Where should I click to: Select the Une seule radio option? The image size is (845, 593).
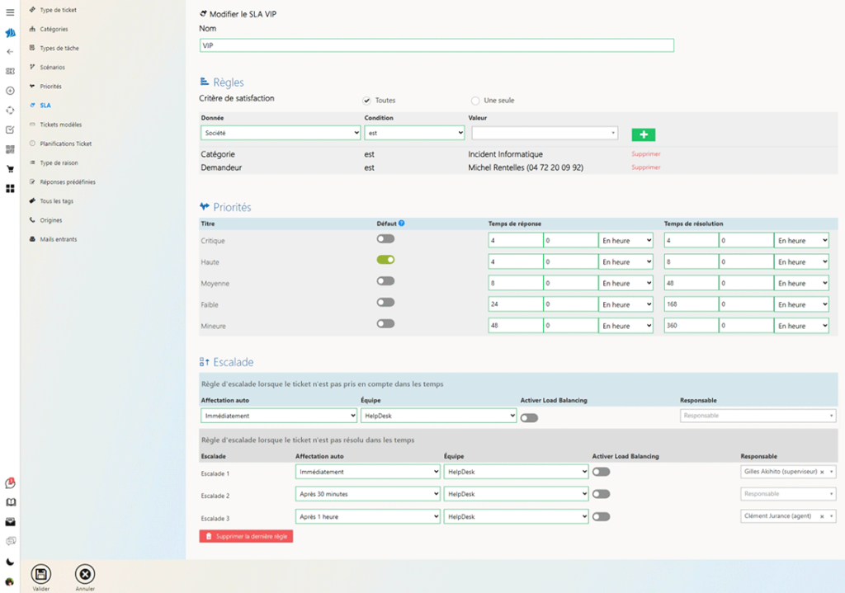coord(475,100)
